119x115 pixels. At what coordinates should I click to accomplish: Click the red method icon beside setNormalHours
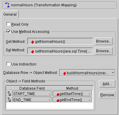pos(33,52)
